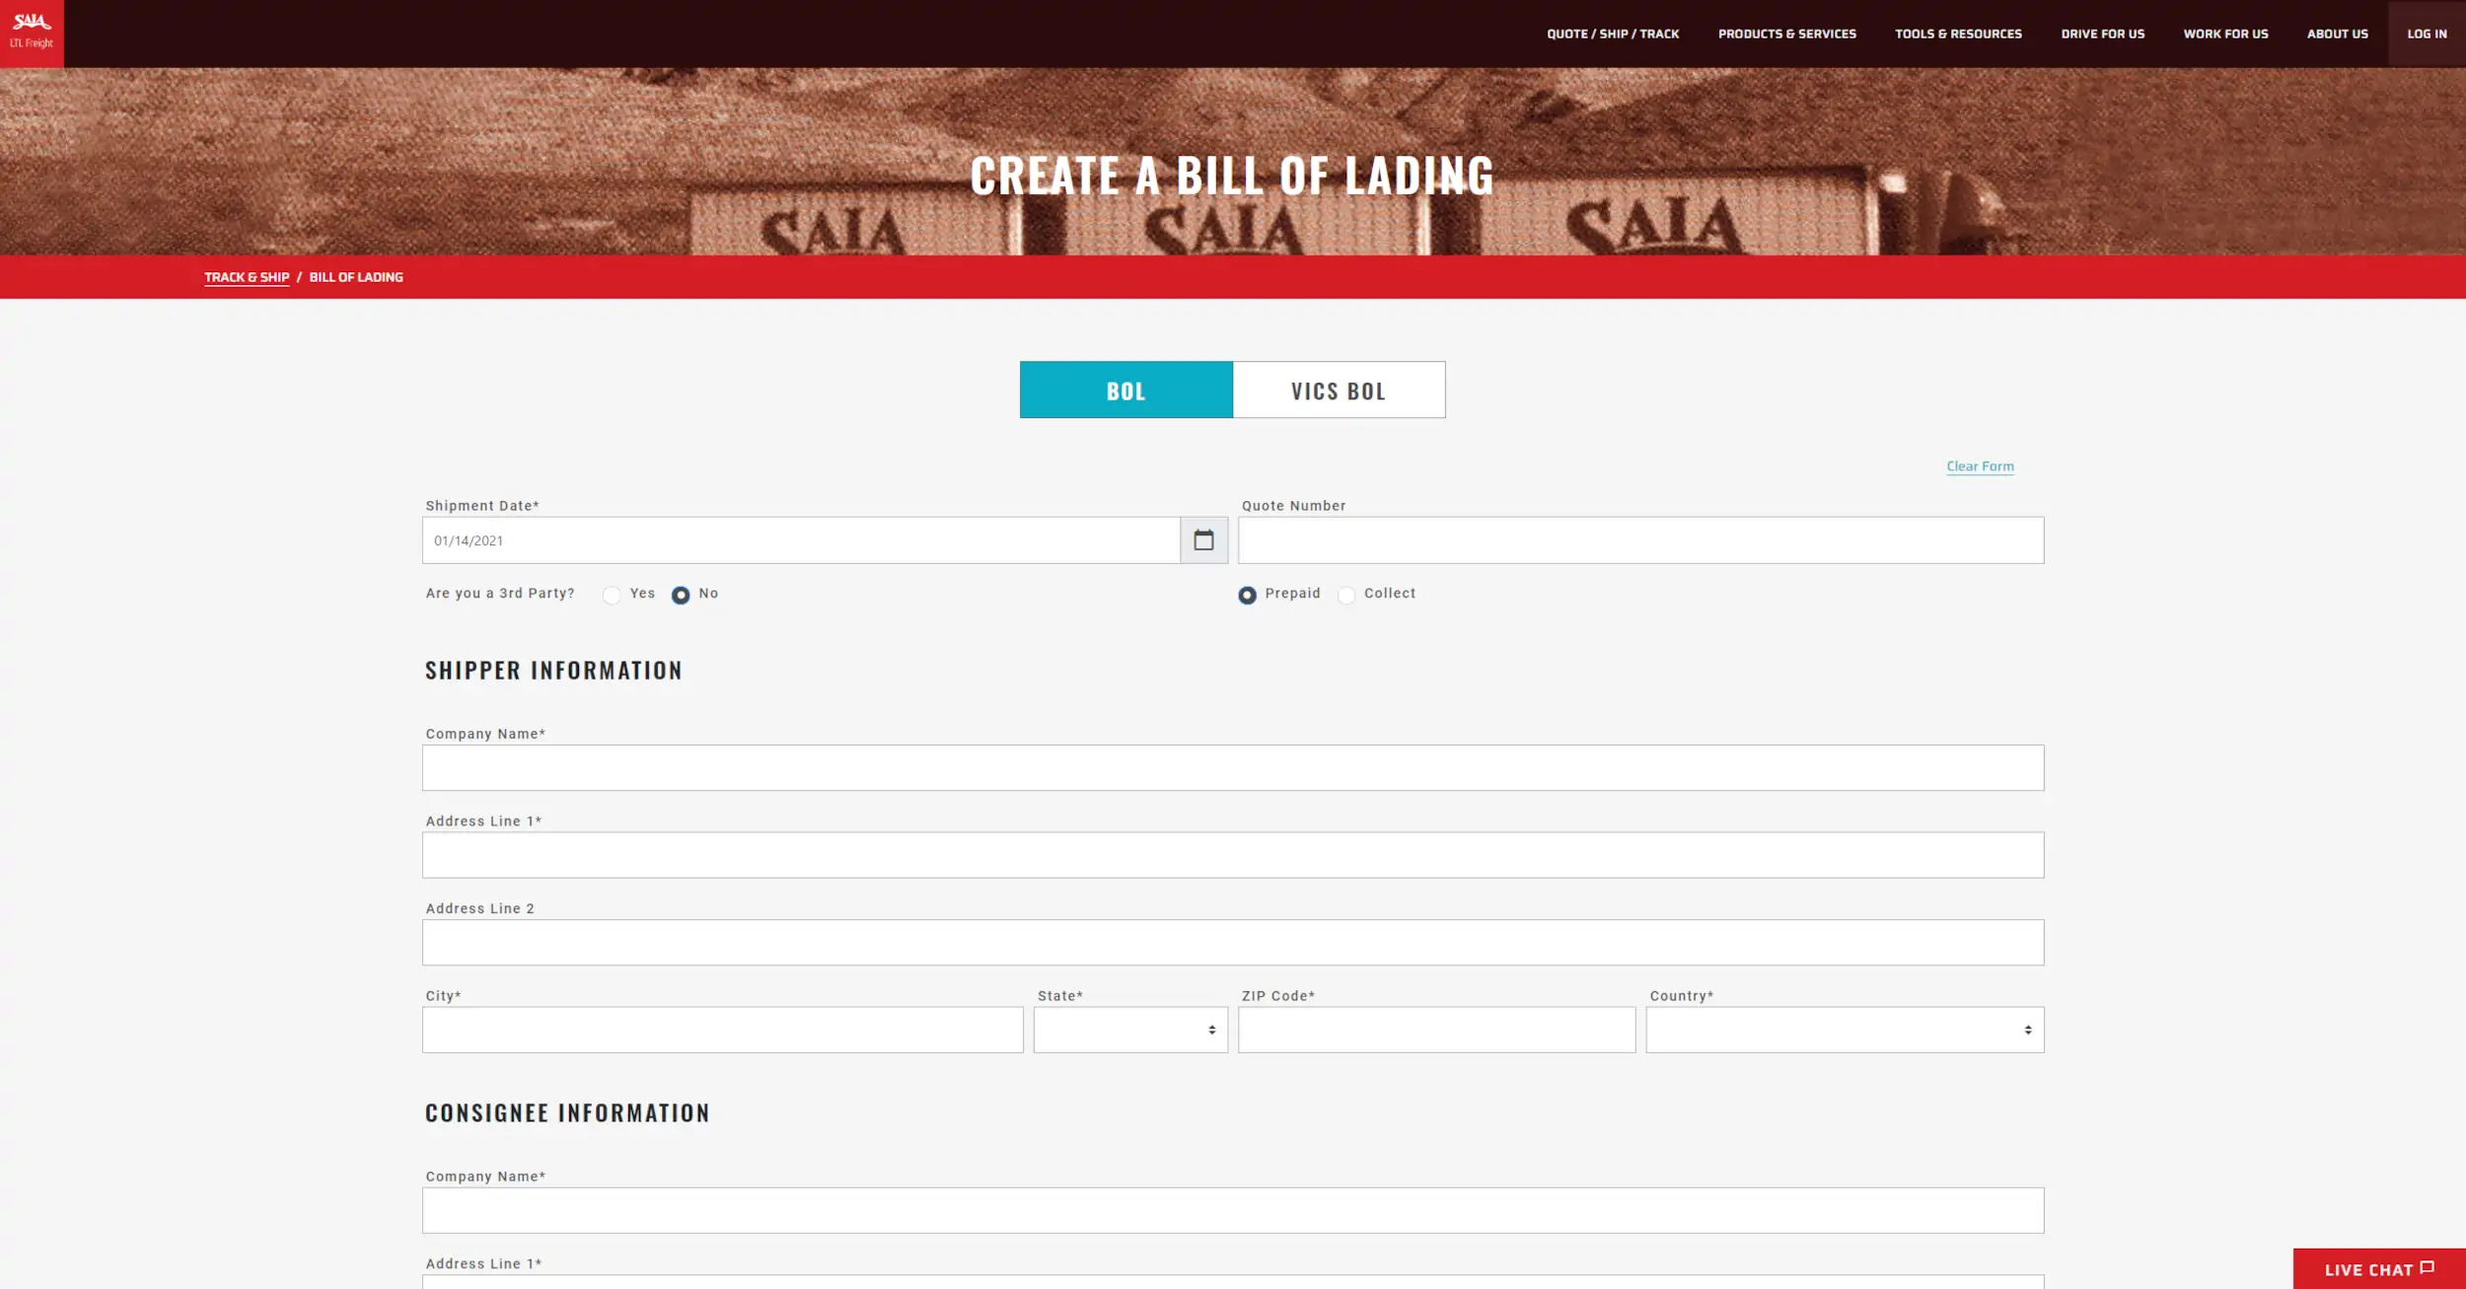
Task: Select Yes for 3rd Party
Action: pyautogui.click(x=612, y=595)
